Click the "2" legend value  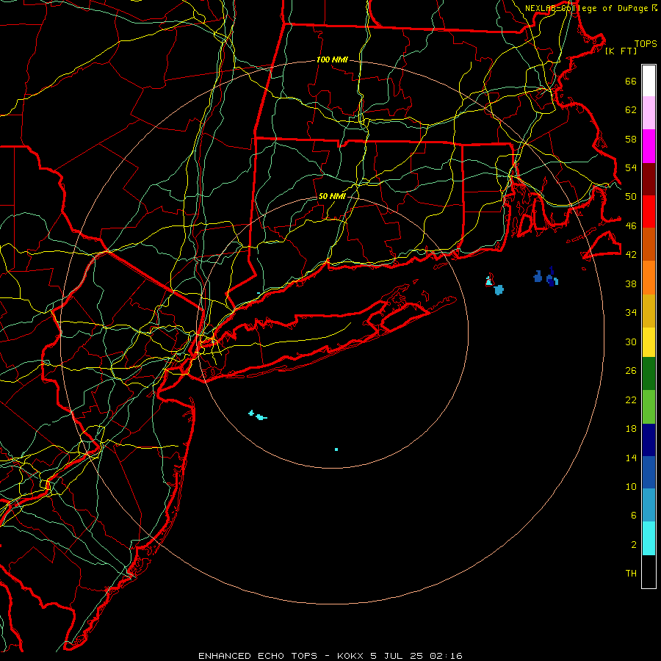click(634, 545)
